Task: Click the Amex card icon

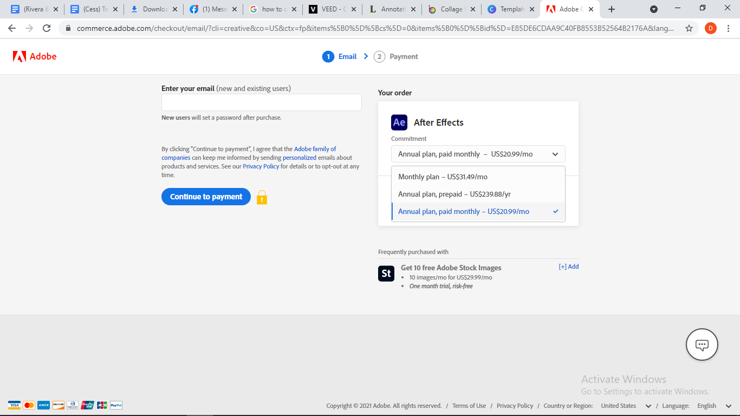Action: click(x=43, y=405)
